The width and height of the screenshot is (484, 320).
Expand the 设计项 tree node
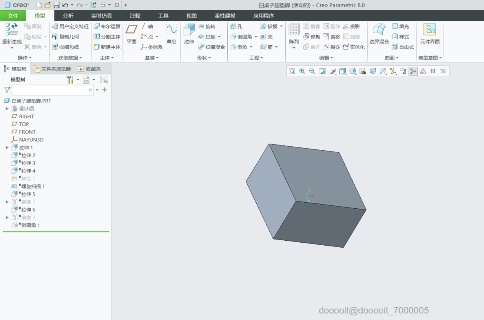tap(7, 109)
